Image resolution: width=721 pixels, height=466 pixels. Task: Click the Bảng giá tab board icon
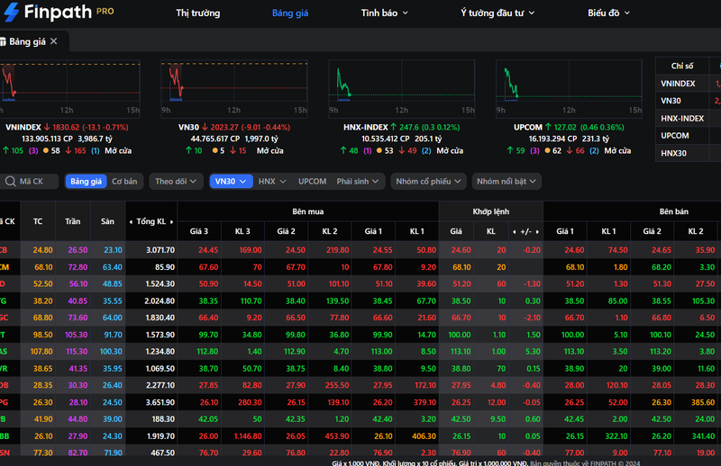[x=3, y=41]
